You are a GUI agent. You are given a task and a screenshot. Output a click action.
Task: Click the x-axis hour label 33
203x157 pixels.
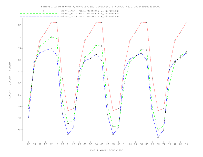coord(90,144)
